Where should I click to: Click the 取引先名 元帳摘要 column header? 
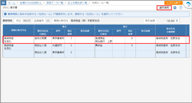pos(171,30)
